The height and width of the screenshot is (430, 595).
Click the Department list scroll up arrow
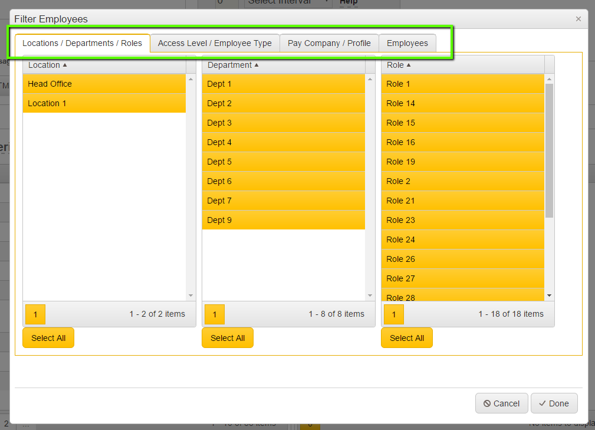[370, 78]
